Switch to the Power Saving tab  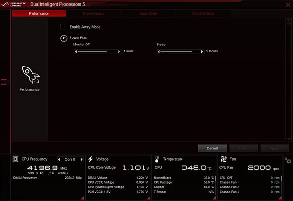93,14
